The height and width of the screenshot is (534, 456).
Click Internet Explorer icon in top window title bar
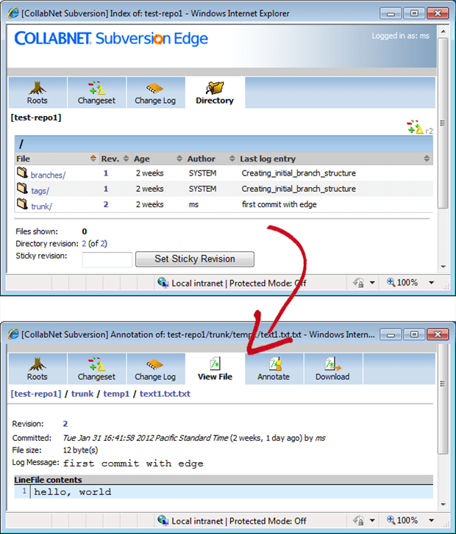pyautogui.click(x=13, y=13)
